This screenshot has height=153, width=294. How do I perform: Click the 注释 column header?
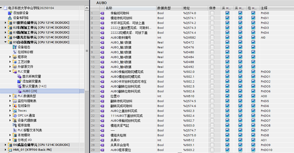[x=277, y=8]
